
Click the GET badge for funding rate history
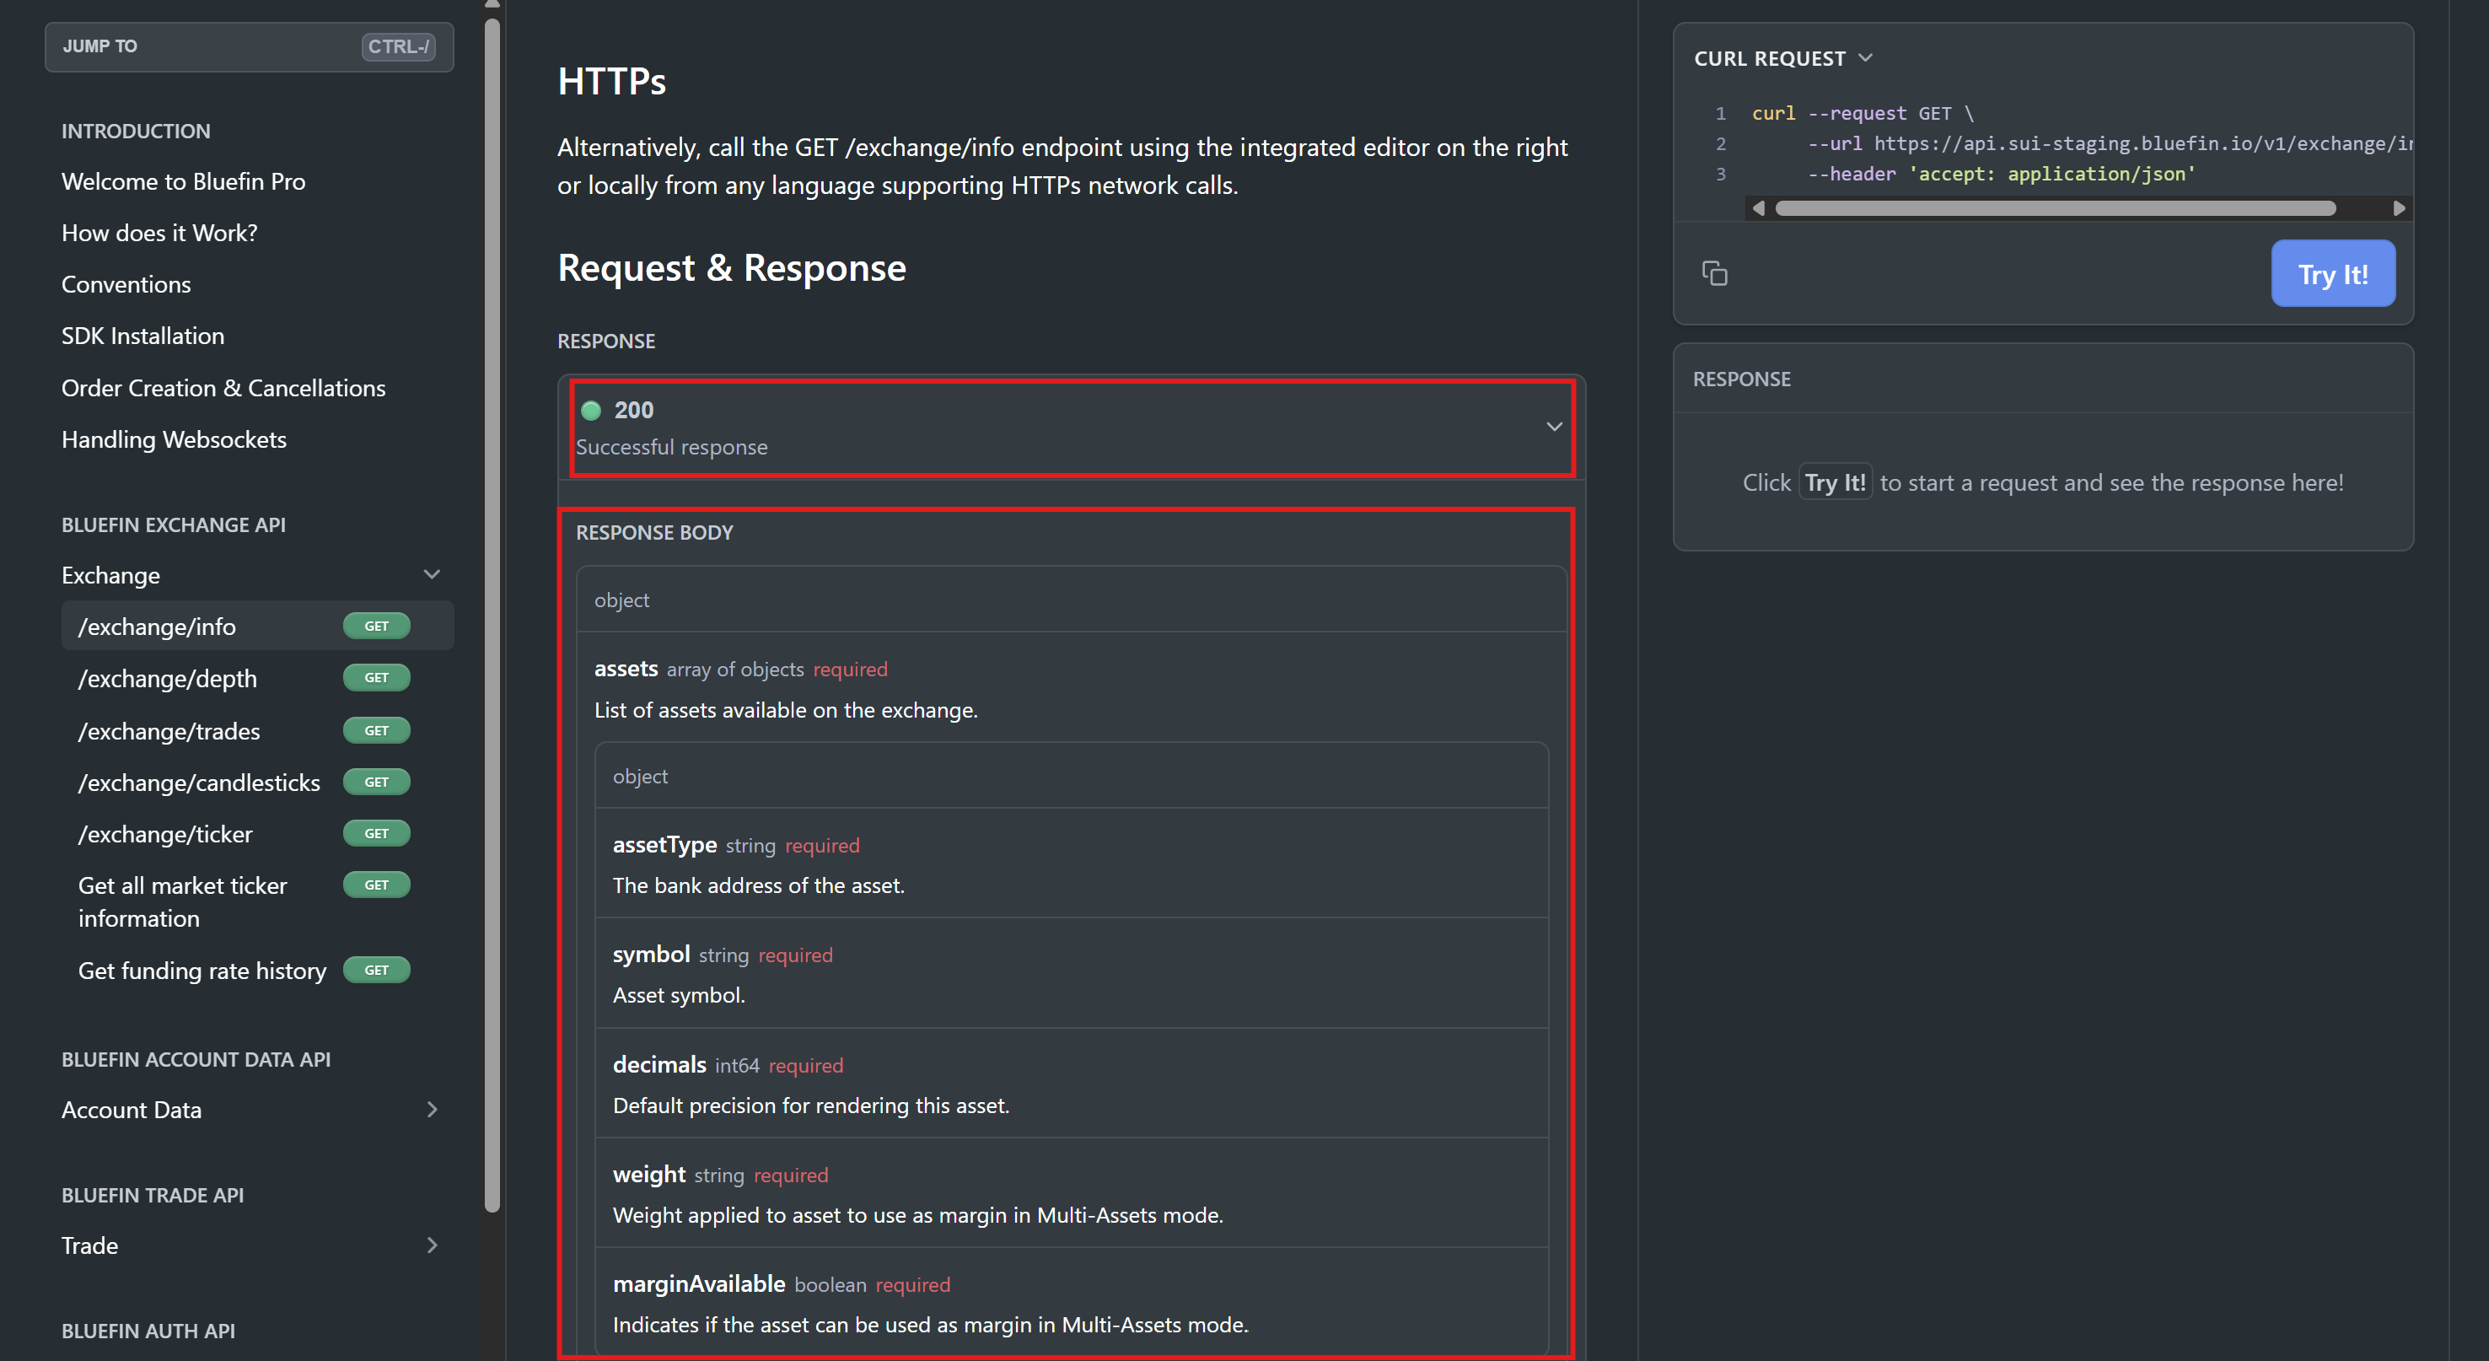click(x=377, y=970)
